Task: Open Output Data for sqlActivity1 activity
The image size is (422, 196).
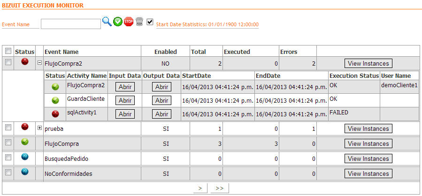Action: (161, 114)
